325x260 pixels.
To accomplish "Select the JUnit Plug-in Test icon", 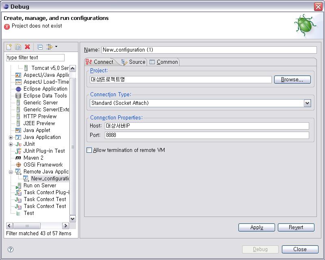I will pyautogui.click(x=18, y=151).
